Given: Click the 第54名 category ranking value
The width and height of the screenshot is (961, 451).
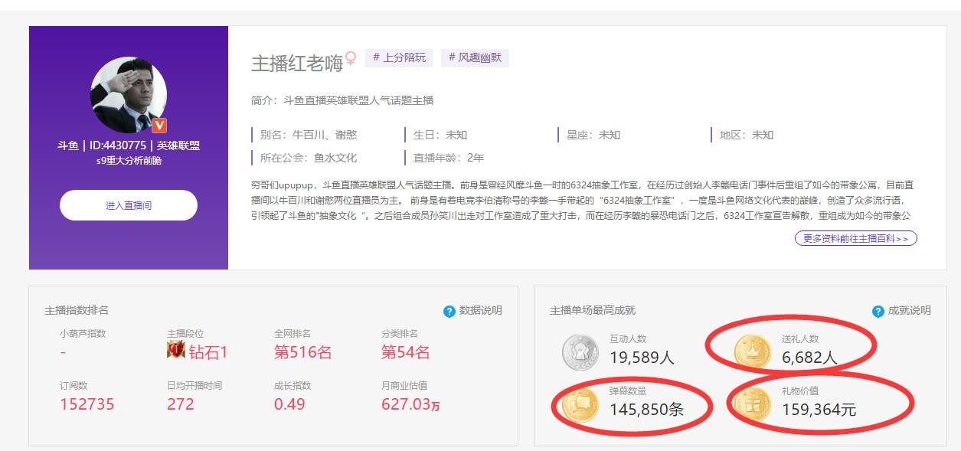Looking at the screenshot, I should [x=405, y=352].
